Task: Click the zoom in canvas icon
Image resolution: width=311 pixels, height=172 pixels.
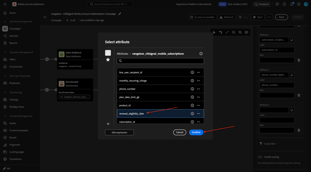Action: [x=240, y=32]
